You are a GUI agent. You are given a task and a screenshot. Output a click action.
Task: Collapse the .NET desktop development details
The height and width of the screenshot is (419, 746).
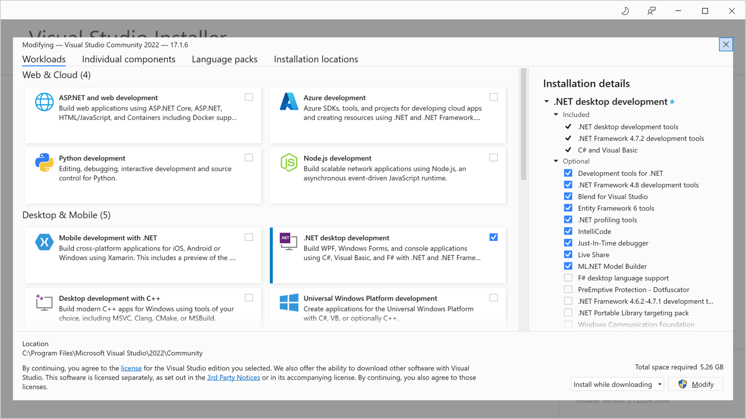pos(547,102)
